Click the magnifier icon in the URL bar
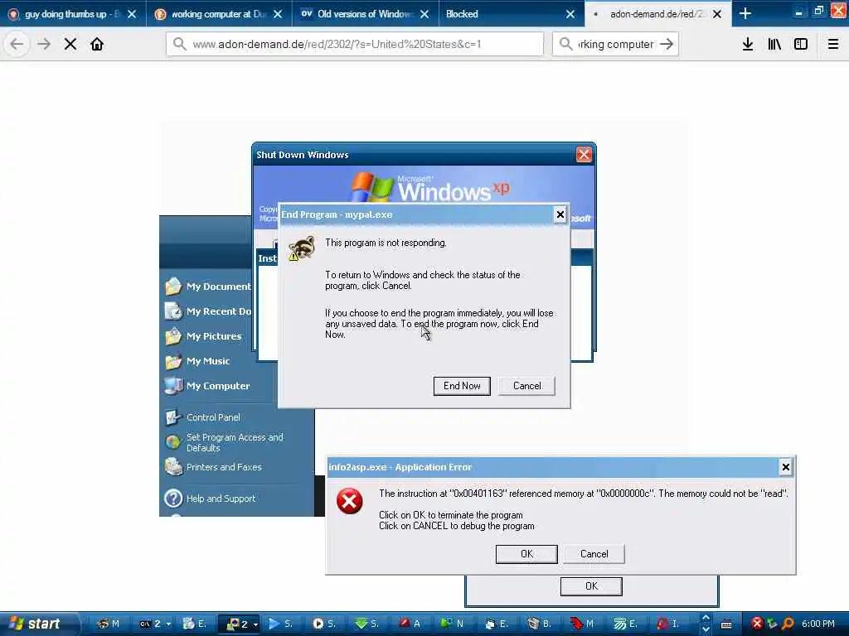 [x=180, y=44]
